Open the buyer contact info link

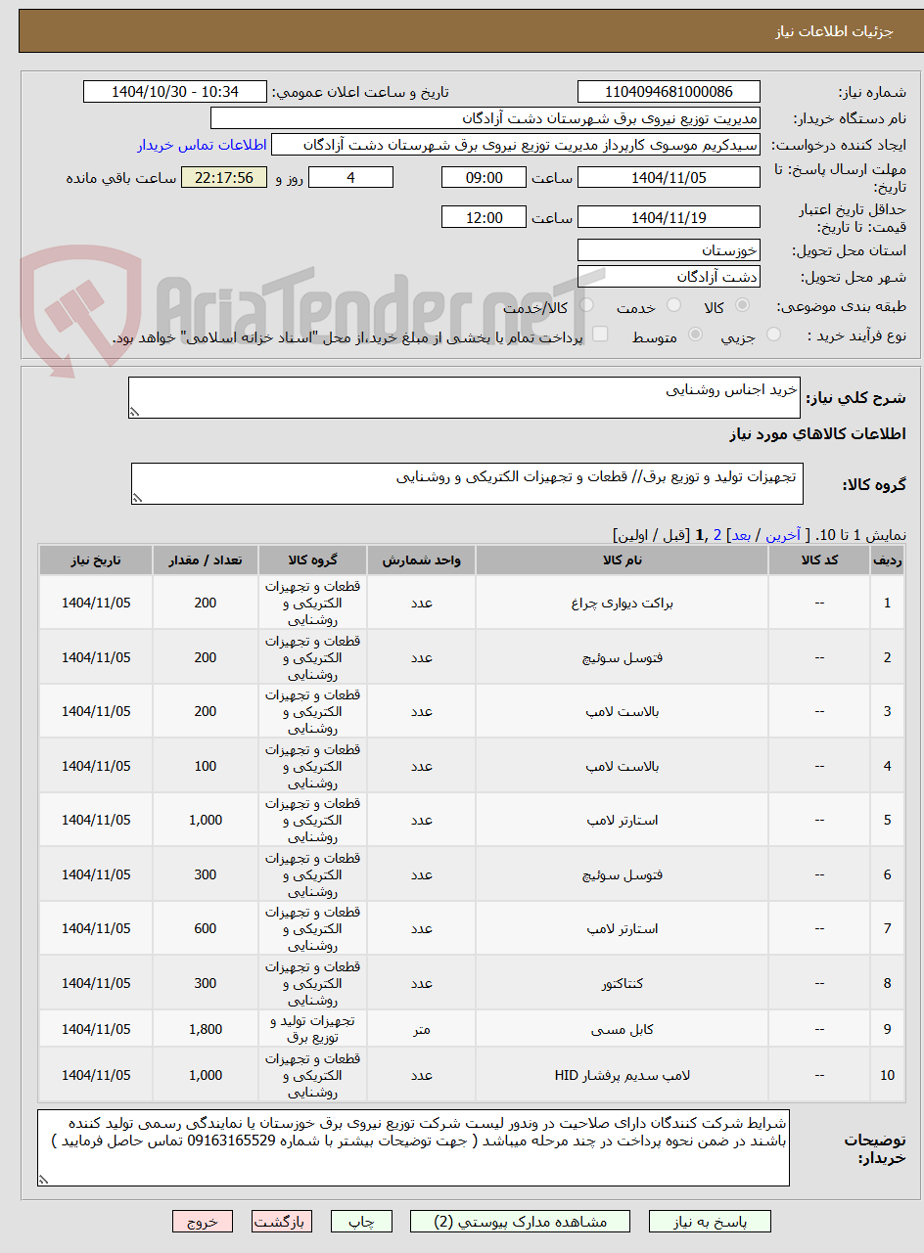click(202, 145)
